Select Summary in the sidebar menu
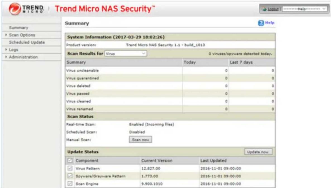 [19, 28]
